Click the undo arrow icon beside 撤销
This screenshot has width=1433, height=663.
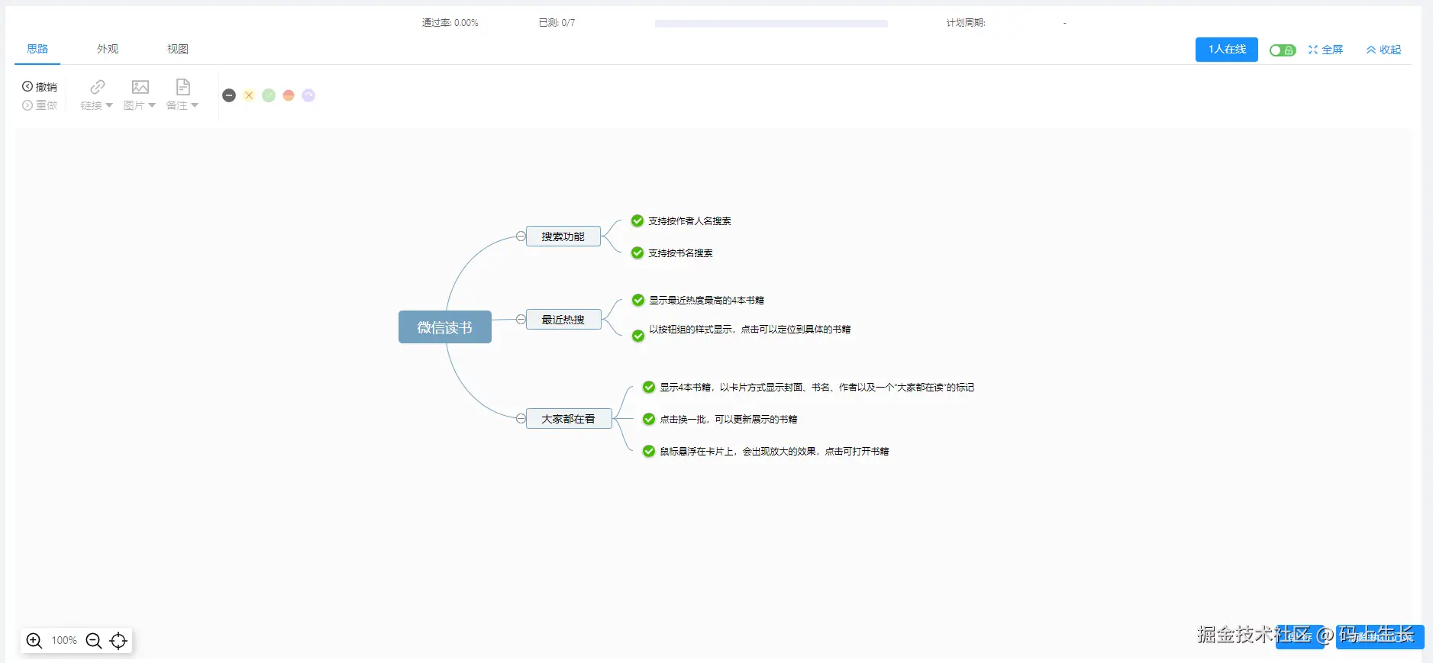tap(27, 86)
